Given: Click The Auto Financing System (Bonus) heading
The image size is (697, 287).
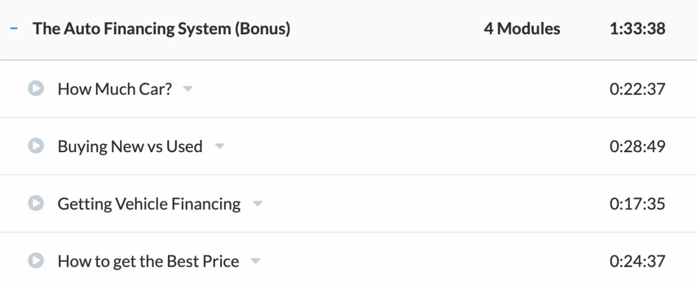Looking at the screenshot, I should (161, 28).
